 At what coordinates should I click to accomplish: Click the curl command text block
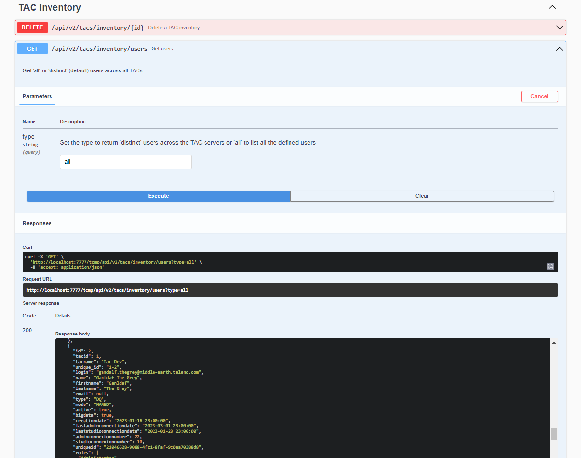194,262
